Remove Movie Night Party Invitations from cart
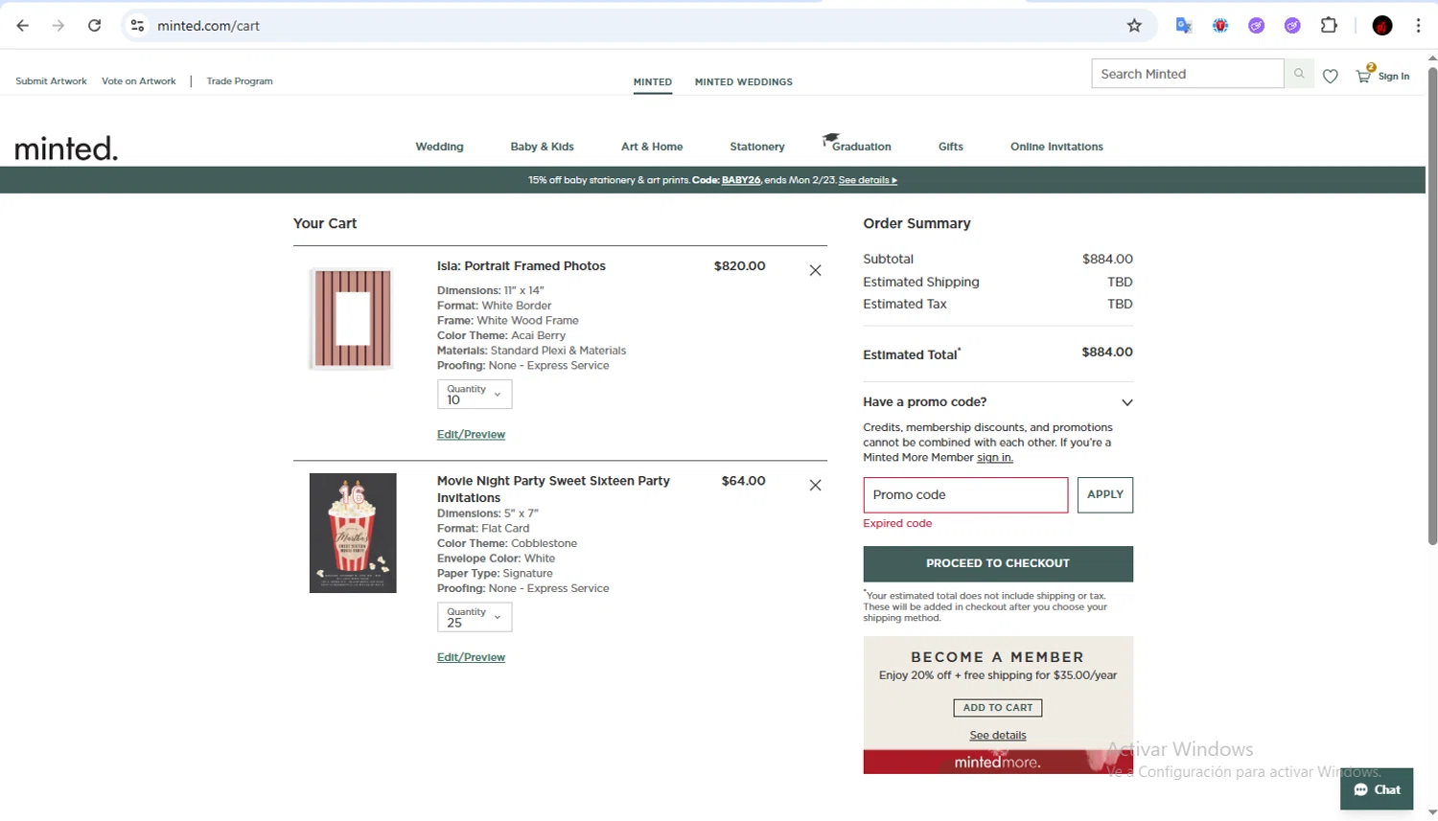 815,485
